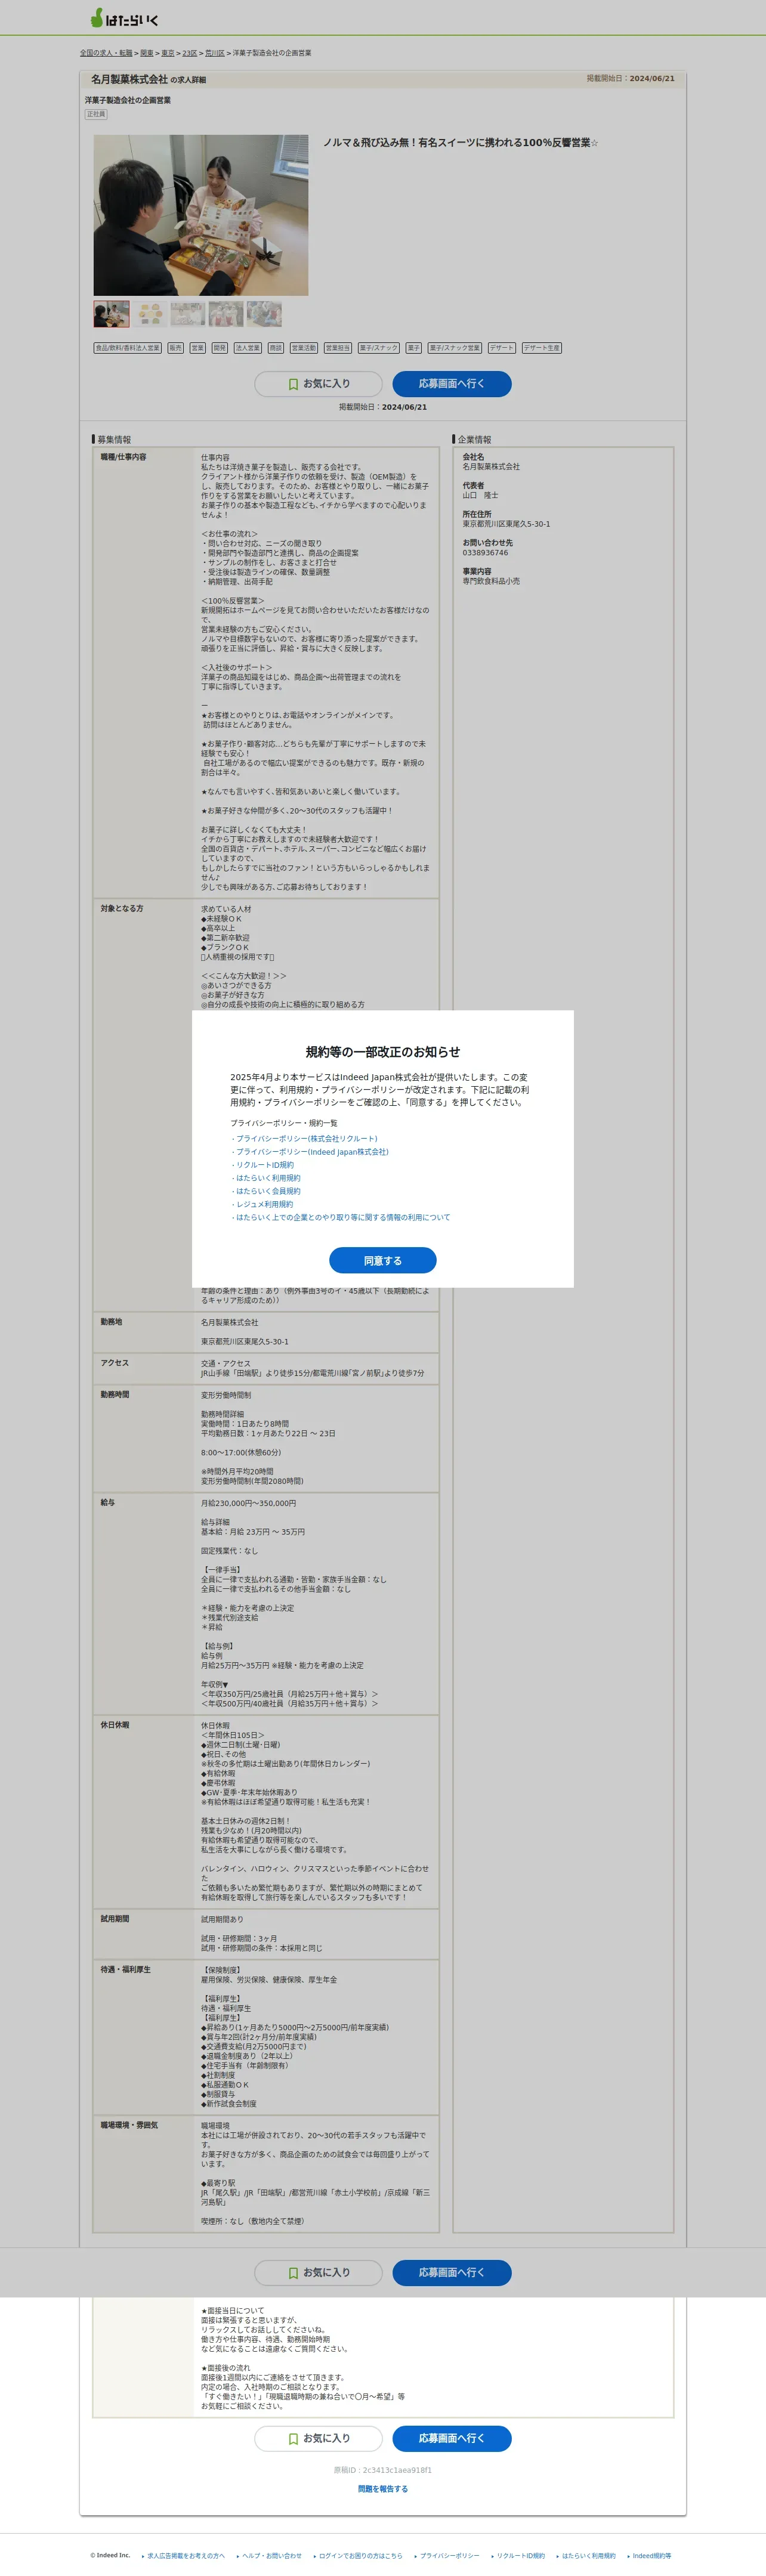
Task: Select the fourth photo thumbnail
Action: [226, 314]
